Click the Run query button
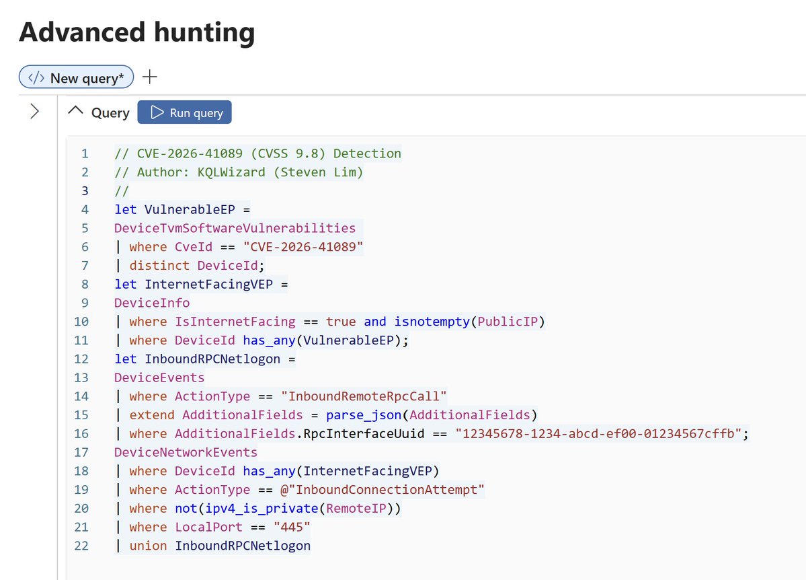 [x=185, y=112]
